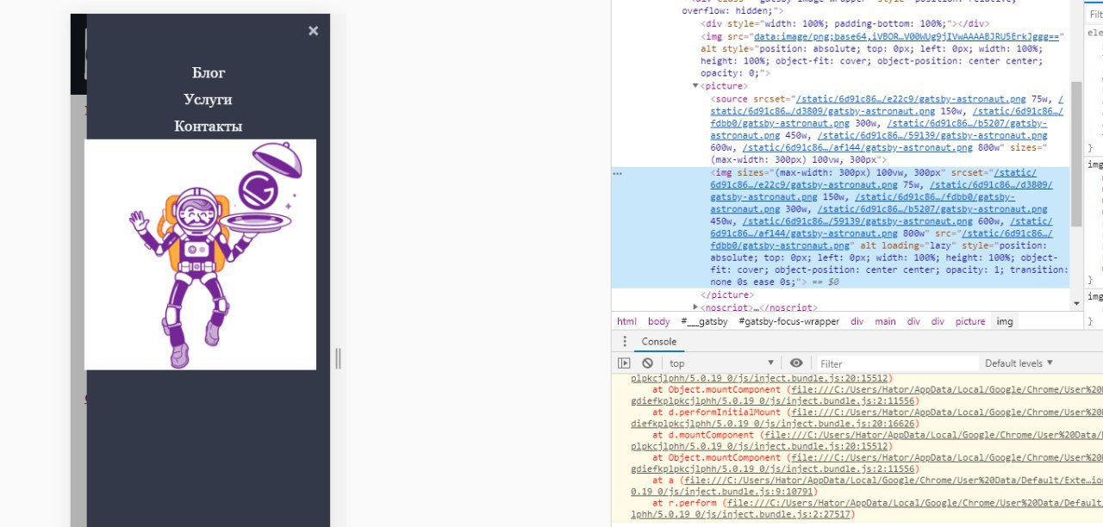Image resolution: width=1103 pixels, height=527 pixels.
Task: Open the selected node's ellipsis actions gutter
Action: click(617, 173)
